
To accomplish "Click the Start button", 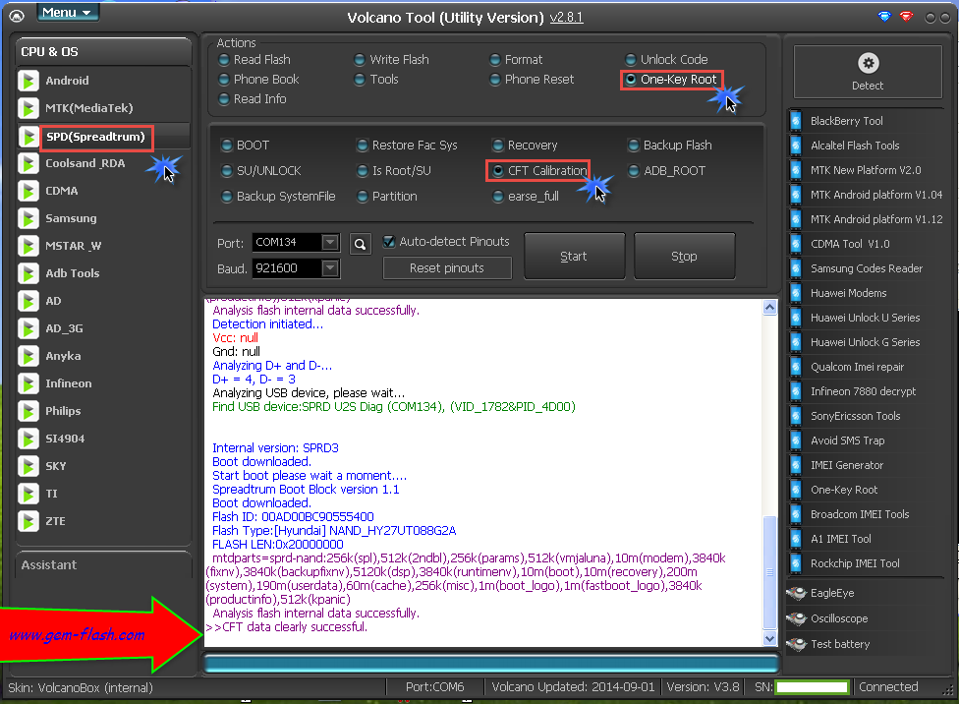I will tap(574, 257).
